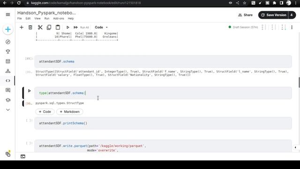Open the Code cell type dropdown
This screenshot has width=300, height=169.
pos(101,27)
